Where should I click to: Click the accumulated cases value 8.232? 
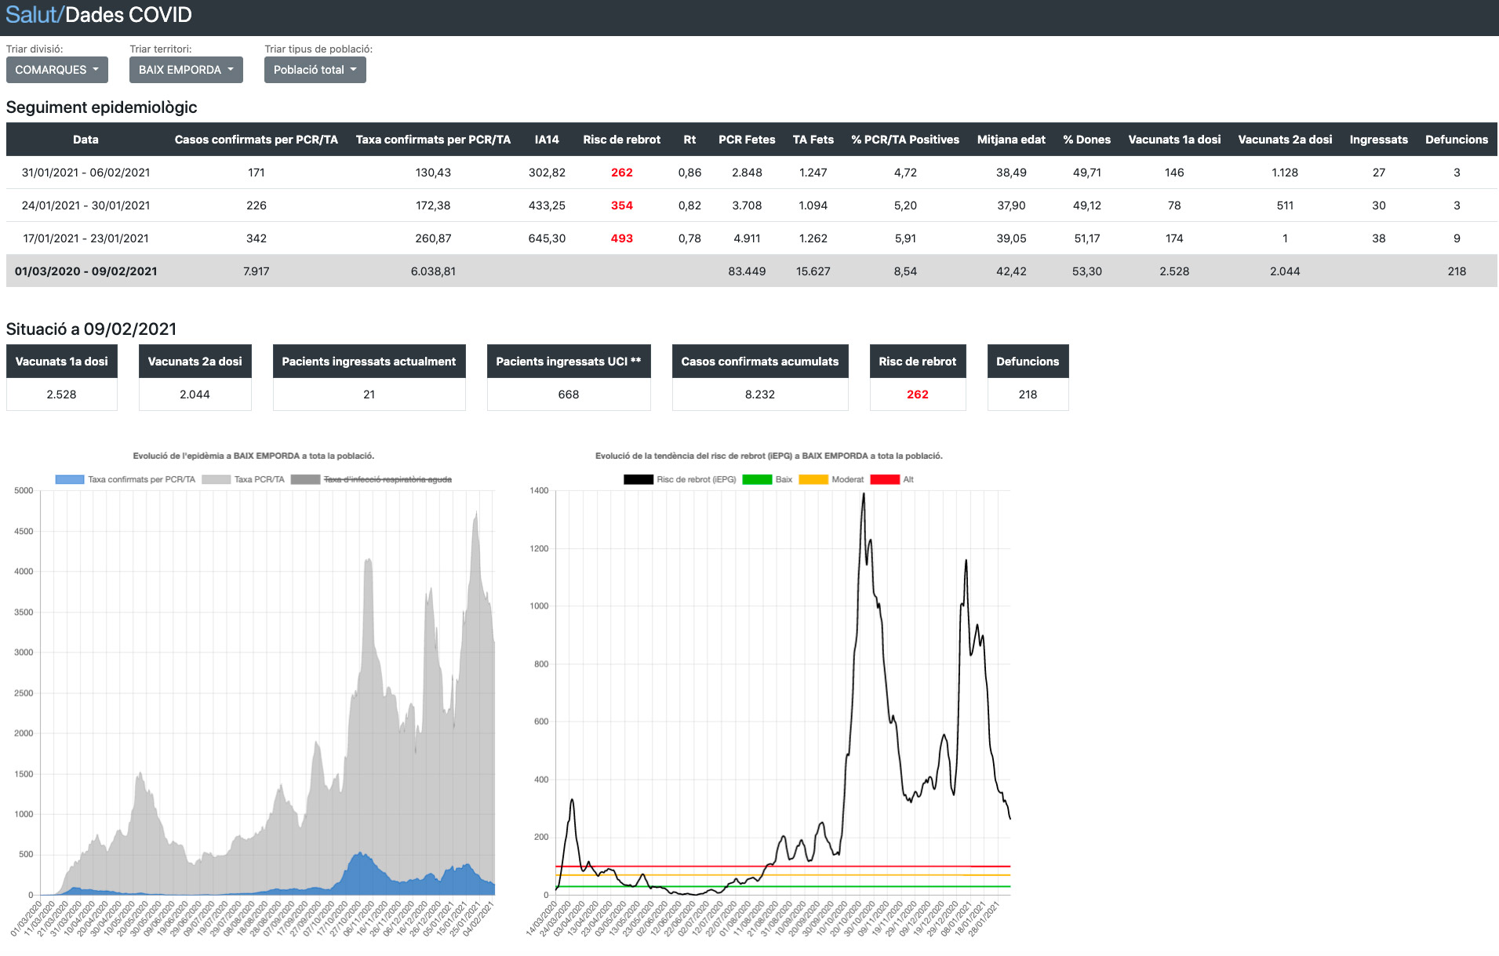760,394
